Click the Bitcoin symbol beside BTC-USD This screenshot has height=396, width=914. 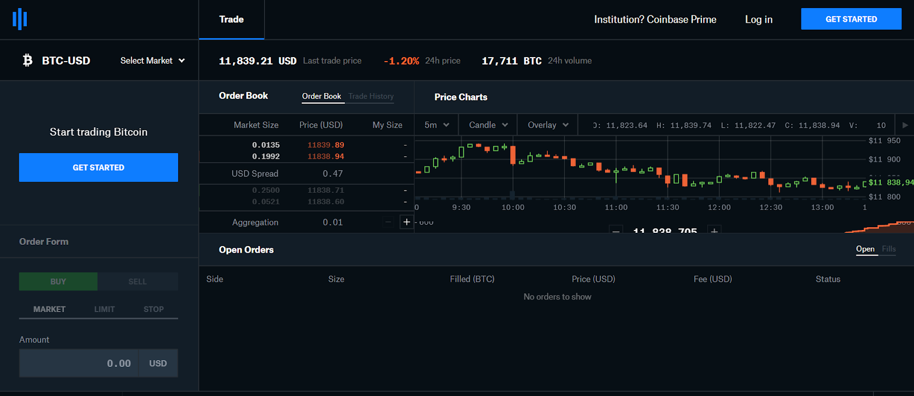[x=27, y=60]
